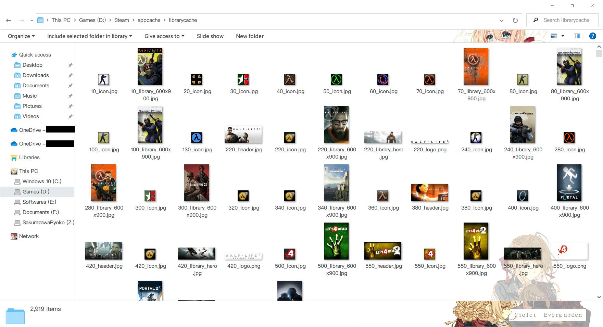
Task: Toggle the preview pane icon
Action: pyautogui.click(x=577, y=36)
